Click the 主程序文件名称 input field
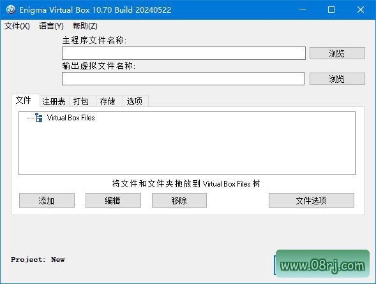Image resolution: width=376 pixels, height=284 pixels. (184, 53)
